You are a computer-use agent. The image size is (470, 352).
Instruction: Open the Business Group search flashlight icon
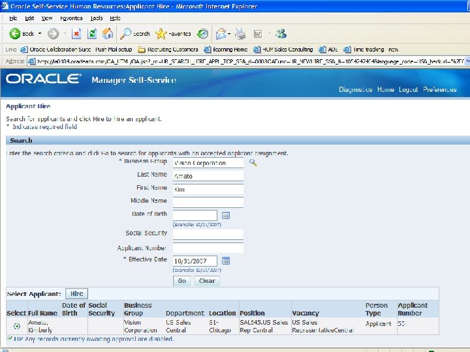pos(253,162)
